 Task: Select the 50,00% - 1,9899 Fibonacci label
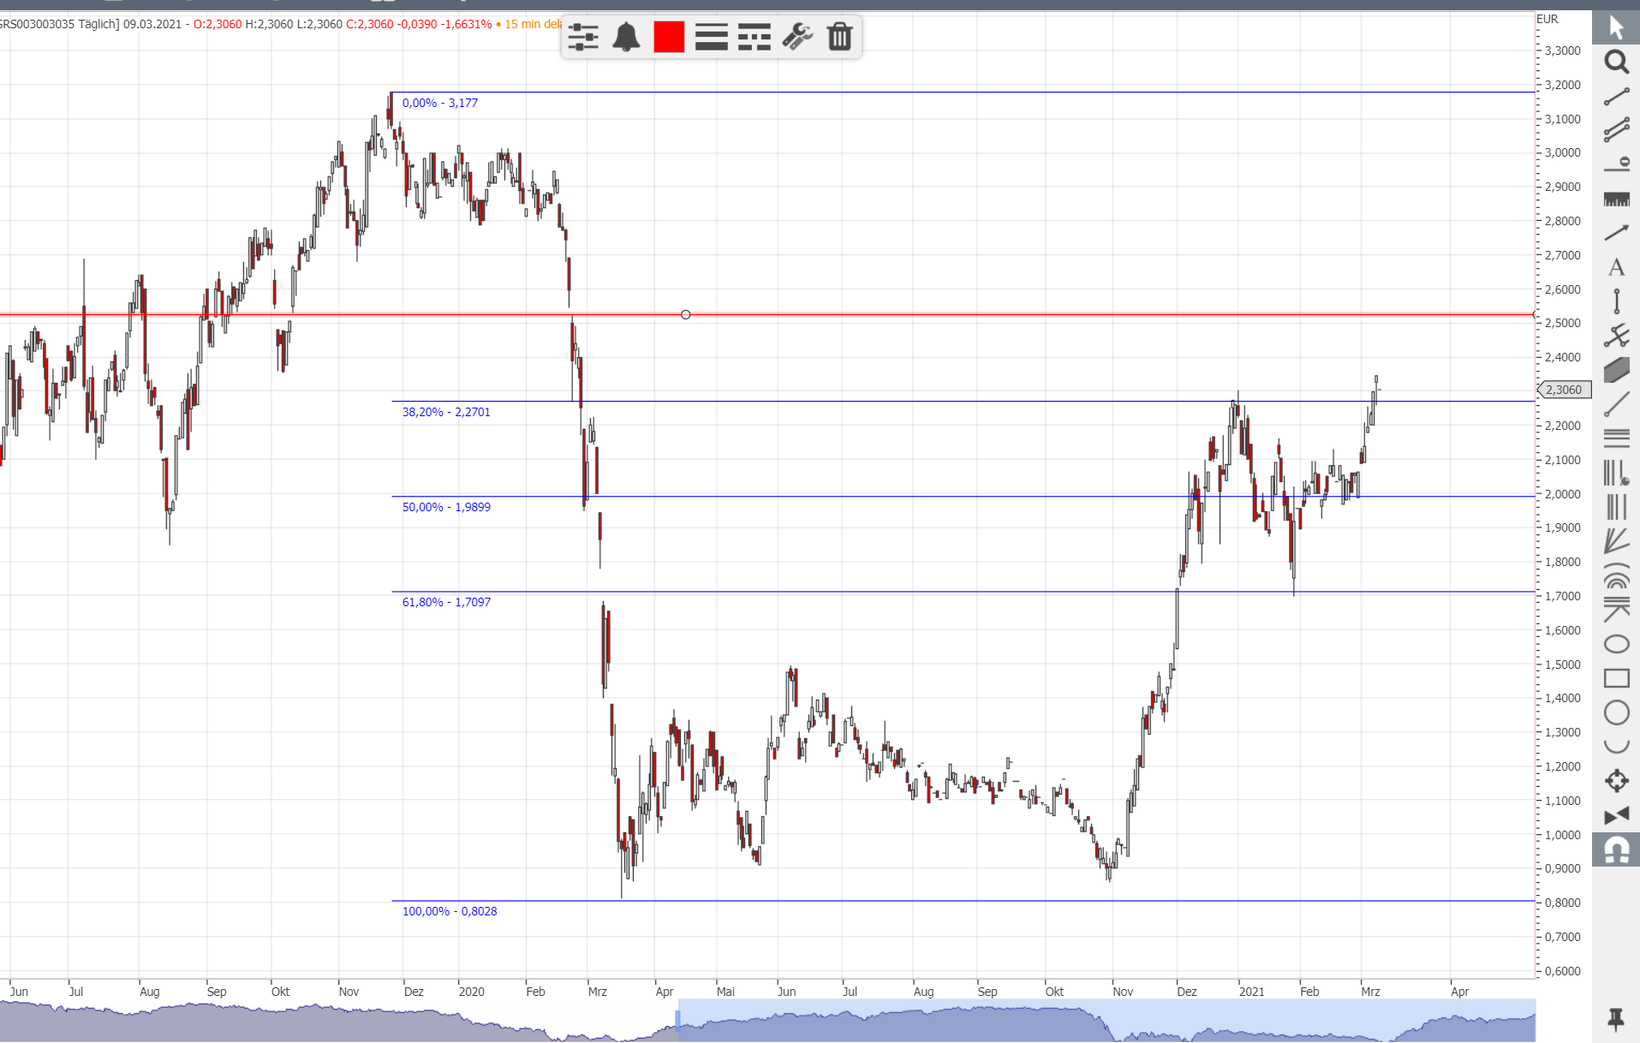tap(446, 507)
